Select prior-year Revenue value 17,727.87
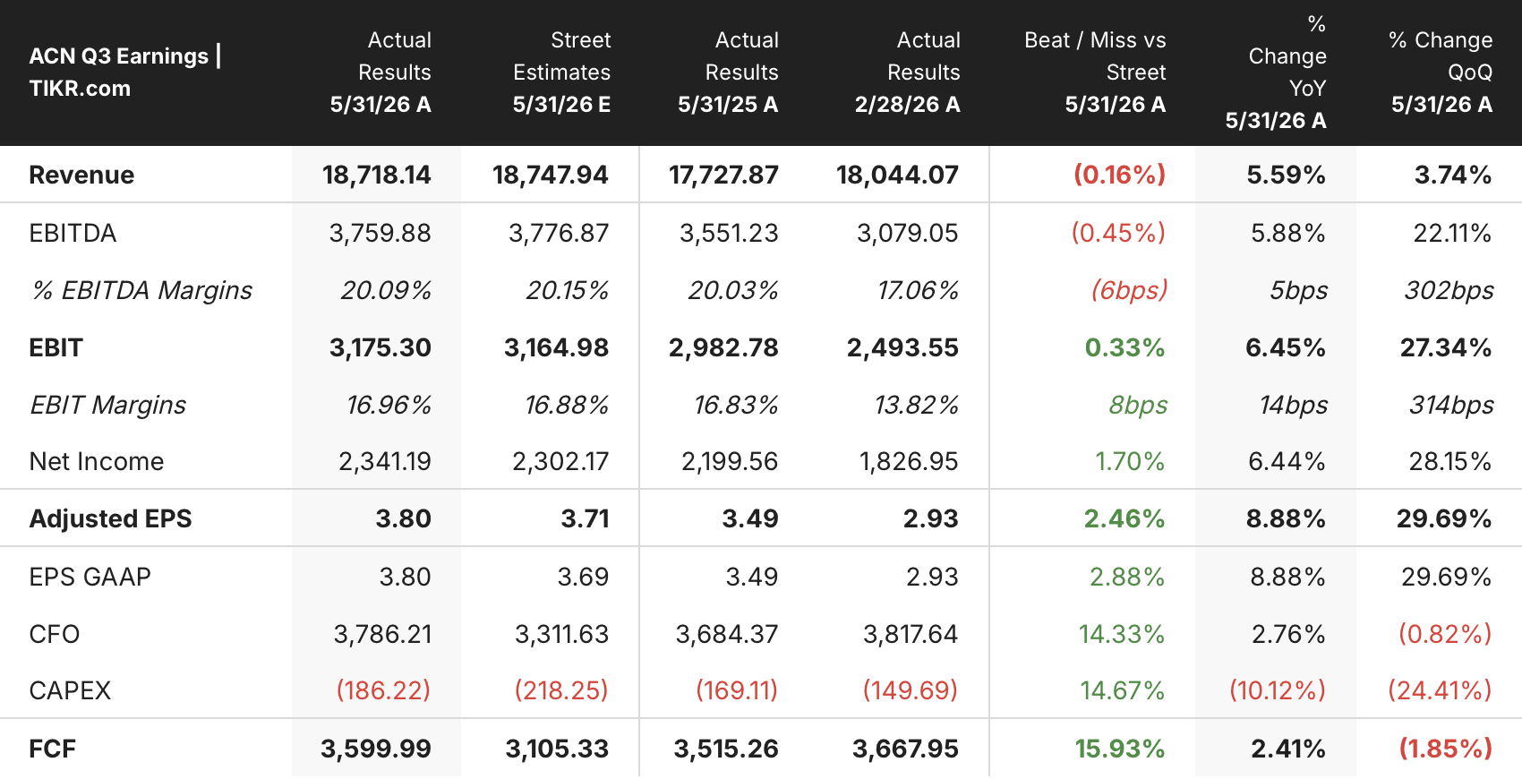 coord(723,175)
